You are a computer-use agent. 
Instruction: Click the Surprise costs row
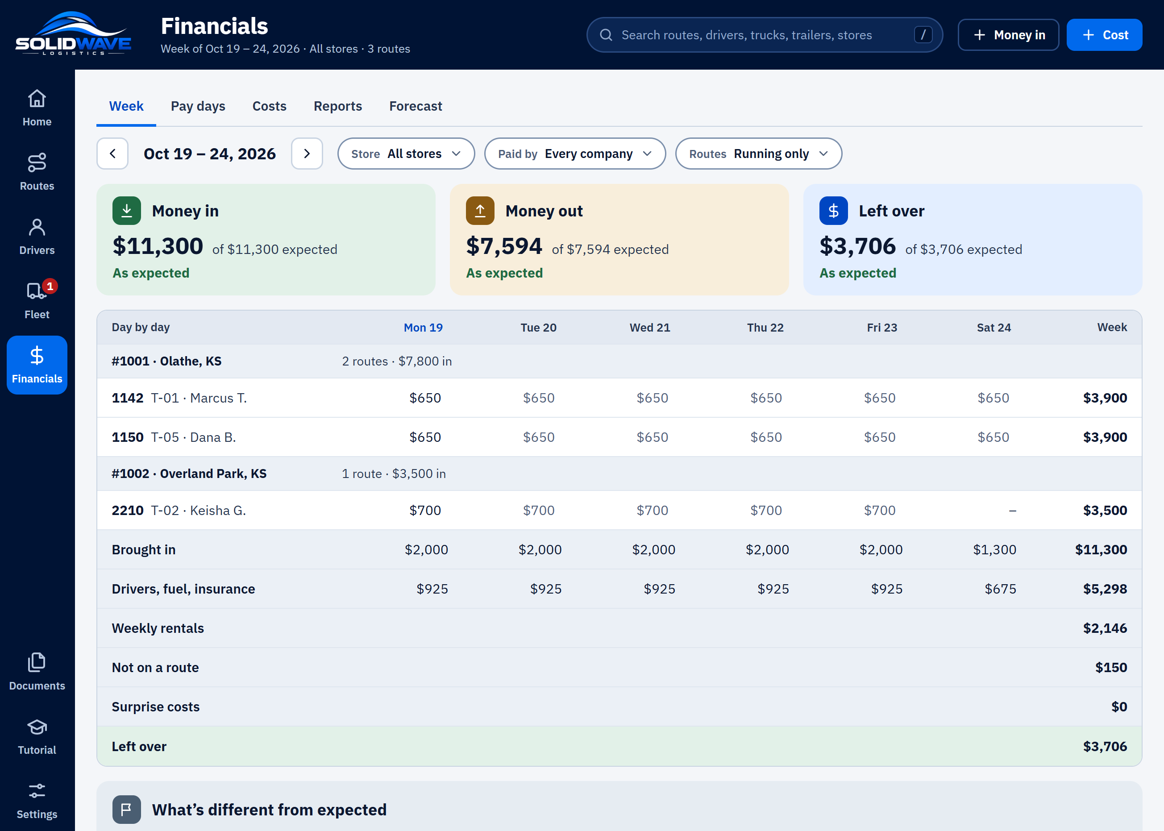coord(619,706)
